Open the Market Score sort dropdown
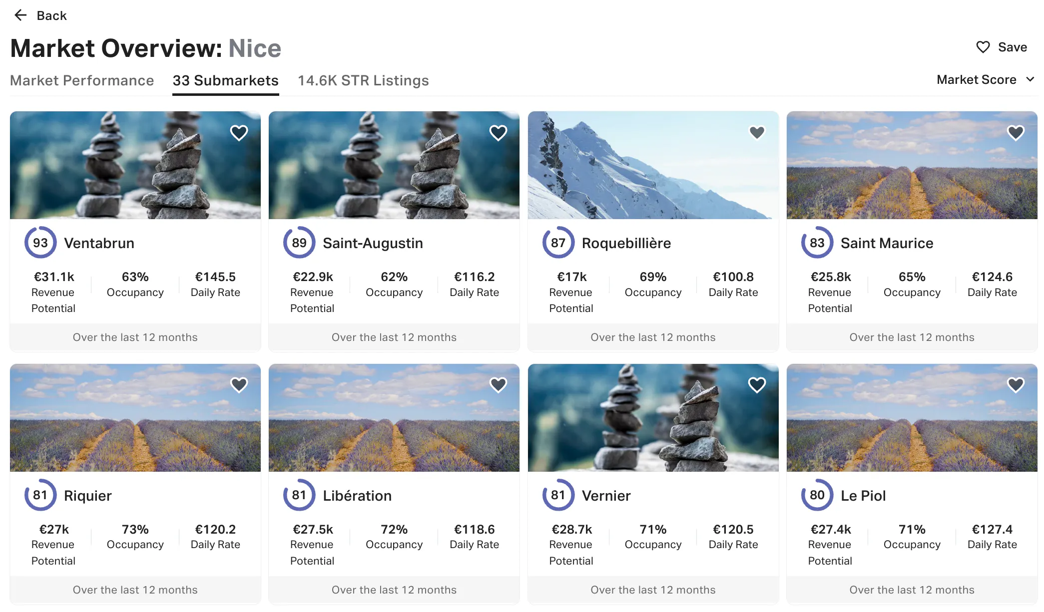This screenshot has height=612, width=1044. [985, 80]
